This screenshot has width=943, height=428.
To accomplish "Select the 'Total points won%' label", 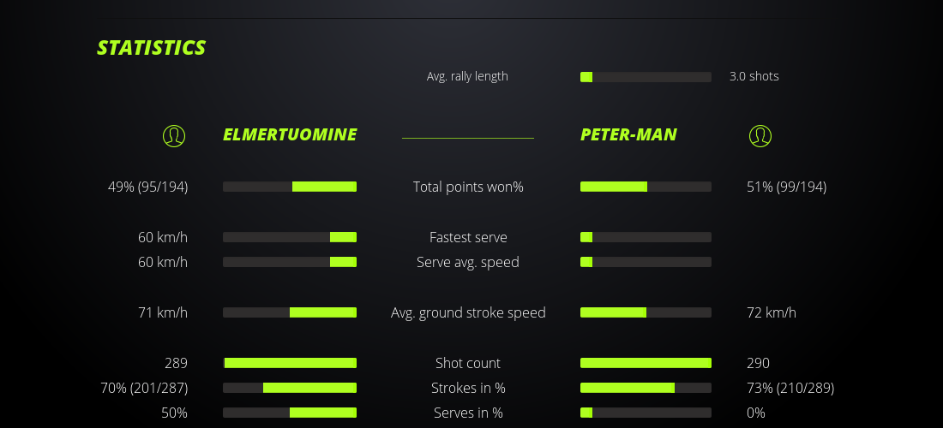I will [x=468, y=187].
